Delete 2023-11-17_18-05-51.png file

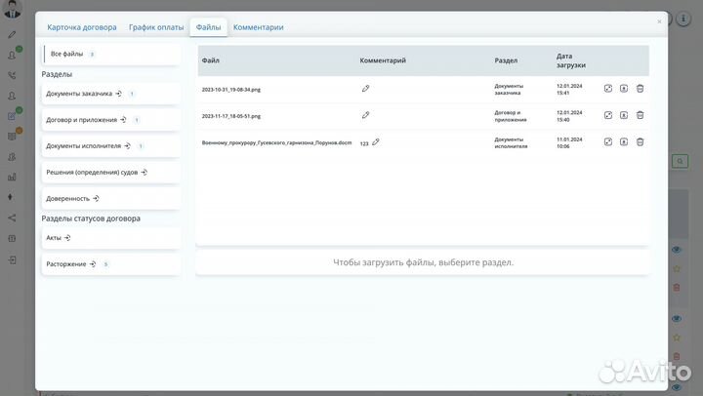pos(640,115)
